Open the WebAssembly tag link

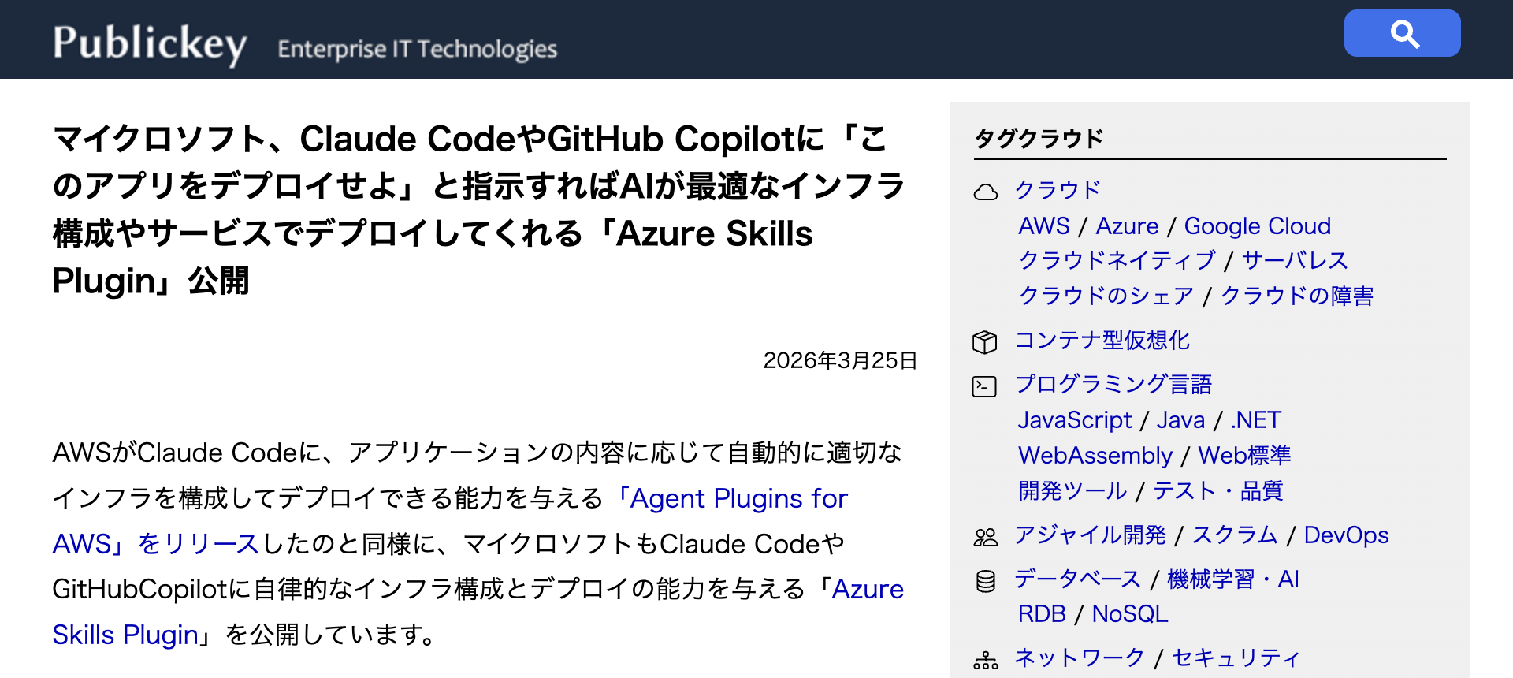1095,456
